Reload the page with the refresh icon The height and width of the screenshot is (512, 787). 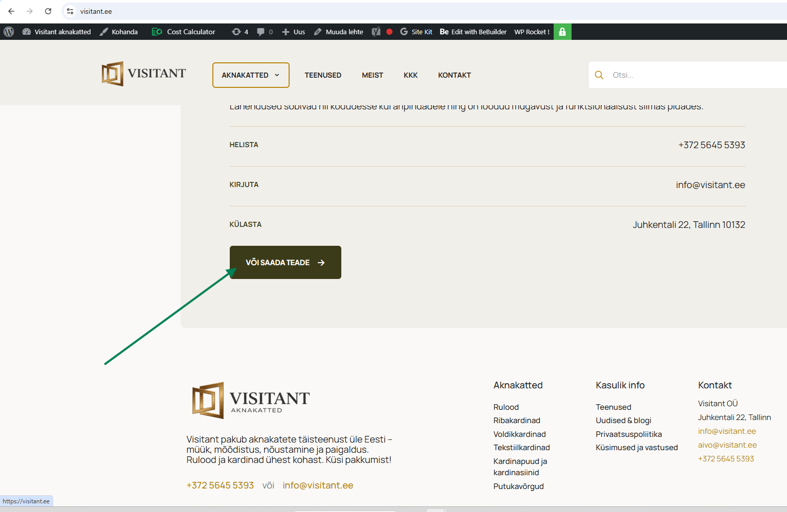tap(48, 11)
